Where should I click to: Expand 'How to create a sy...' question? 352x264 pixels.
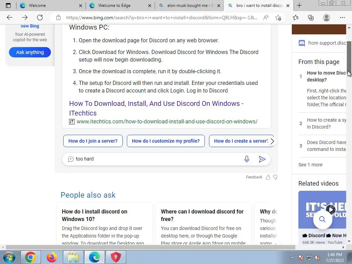tap(327, 123)
